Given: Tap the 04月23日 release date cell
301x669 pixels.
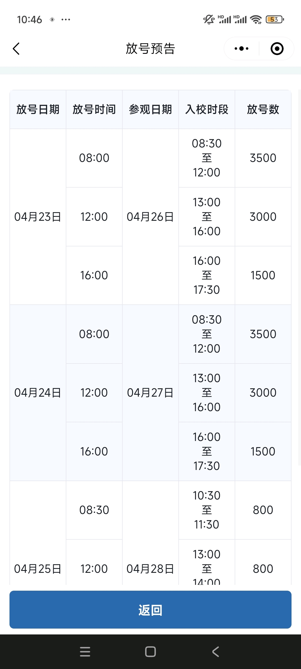Looking at the screenshot, I should [38, 217].
